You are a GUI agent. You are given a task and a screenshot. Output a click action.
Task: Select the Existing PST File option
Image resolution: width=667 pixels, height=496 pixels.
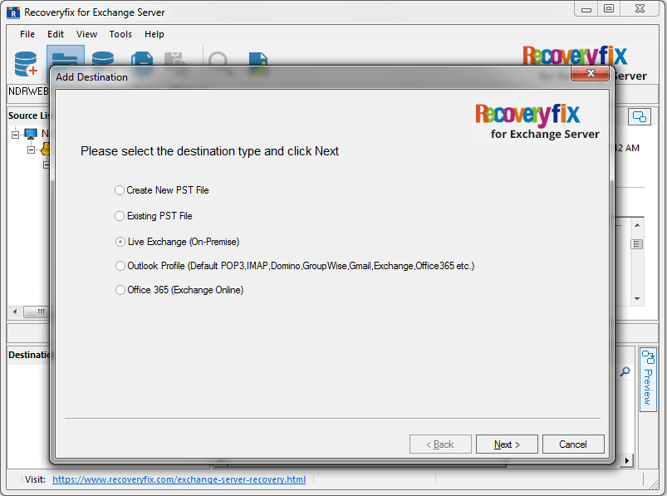(x=154, y=216)
